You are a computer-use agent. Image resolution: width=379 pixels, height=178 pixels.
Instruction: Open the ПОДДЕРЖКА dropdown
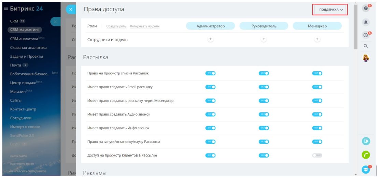point(331,10)
